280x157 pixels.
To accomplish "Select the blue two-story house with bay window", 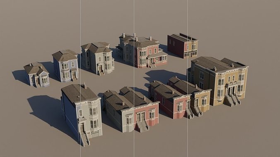I will (65, 66).
